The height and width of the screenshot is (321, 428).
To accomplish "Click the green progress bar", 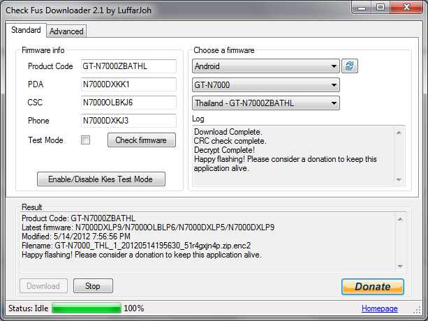I will coord(87,308).
